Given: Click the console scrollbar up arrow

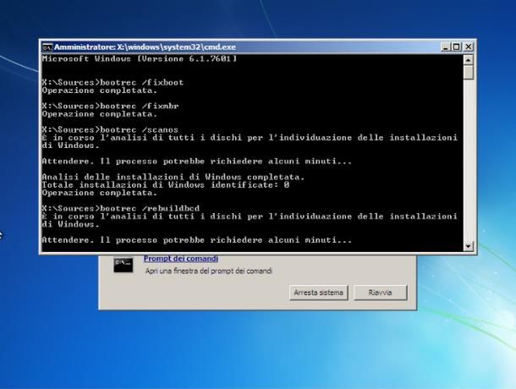Looking at the screenshot, I should 469,59.
